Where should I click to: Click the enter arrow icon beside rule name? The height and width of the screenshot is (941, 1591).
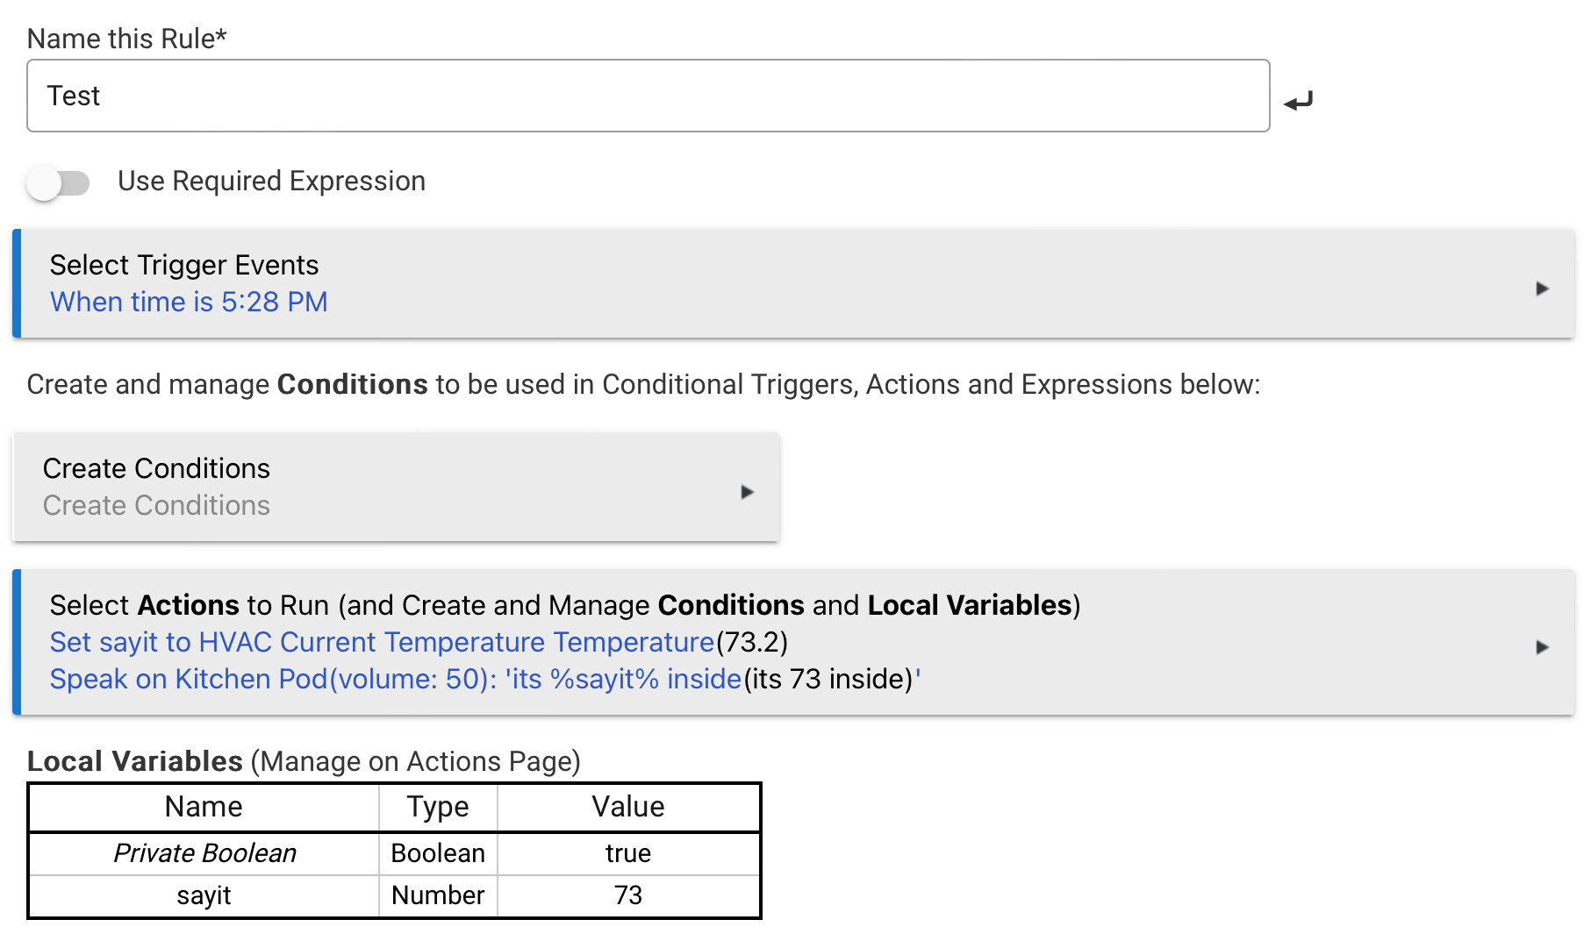coord(1298,101)
